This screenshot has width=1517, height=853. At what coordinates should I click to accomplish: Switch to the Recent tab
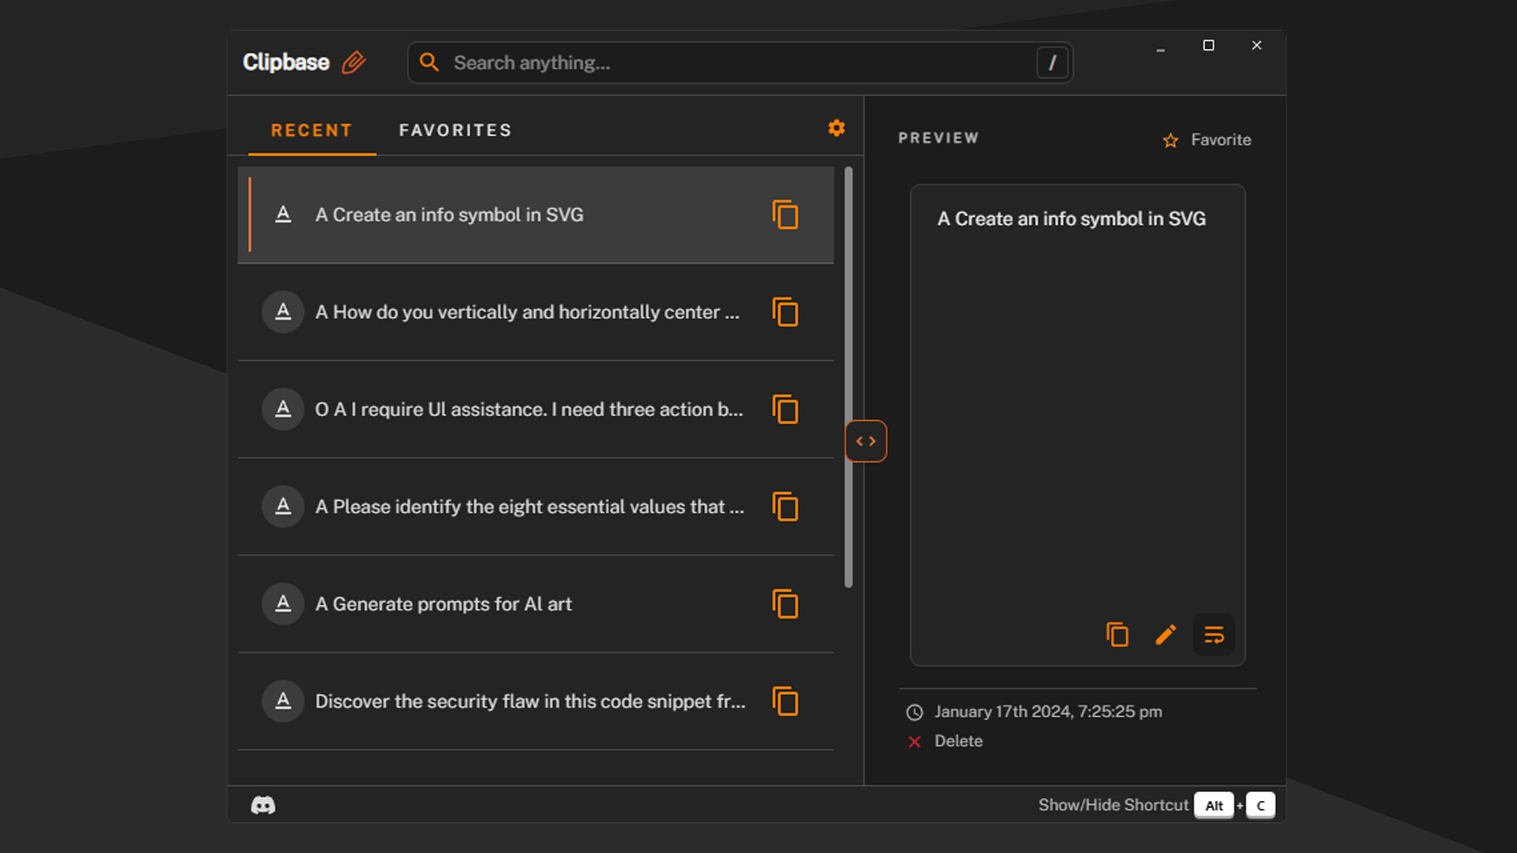[311, 130]
